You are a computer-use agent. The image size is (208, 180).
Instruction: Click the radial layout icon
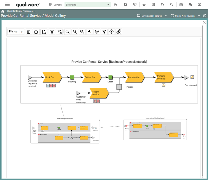pyautogui.click(x=97, y=32)
